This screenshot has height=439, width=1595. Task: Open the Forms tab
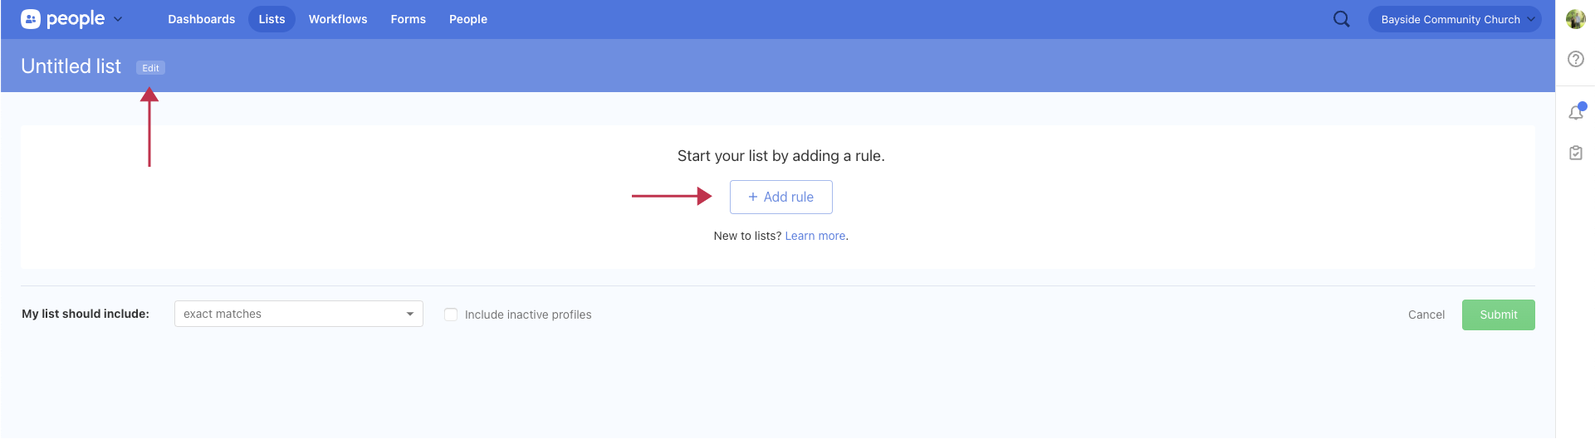tap(408, 19)
